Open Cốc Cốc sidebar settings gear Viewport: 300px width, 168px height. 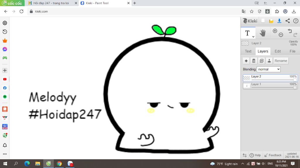pyautogui.click(x=5, y=23)
